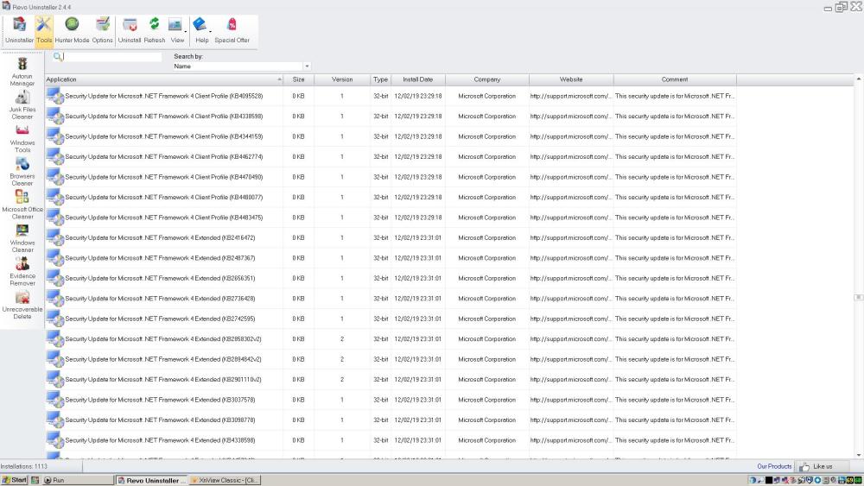Select Browsers Cleaner in sidebar

point(22,172)
